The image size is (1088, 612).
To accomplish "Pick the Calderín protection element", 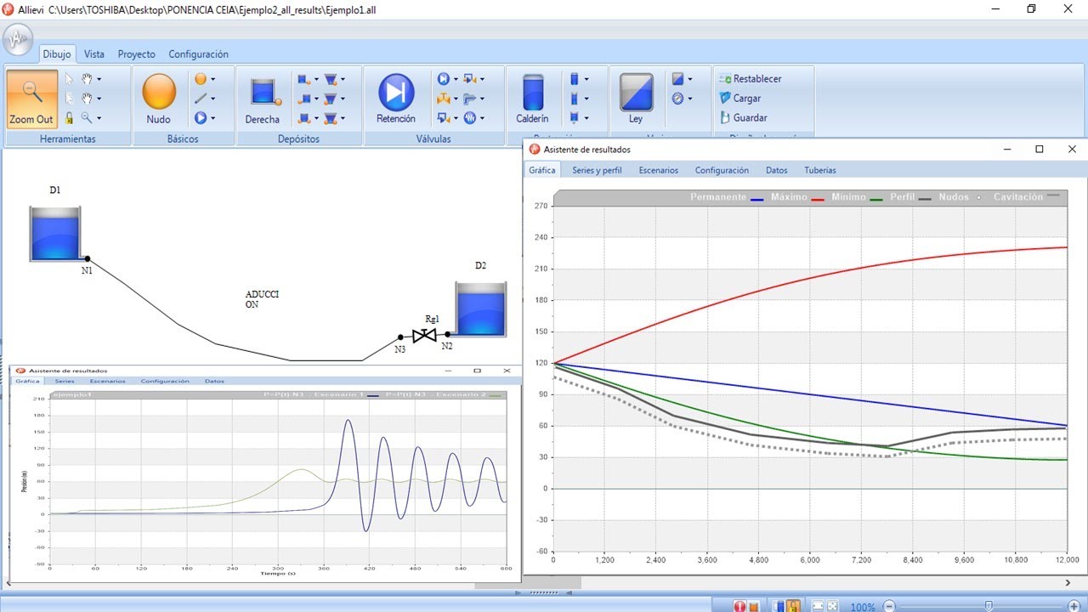I will [532, 99].
